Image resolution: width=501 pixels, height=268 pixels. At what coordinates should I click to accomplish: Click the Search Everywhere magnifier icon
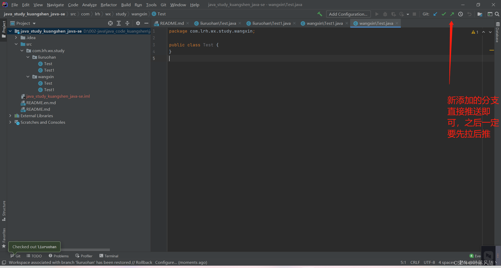coord(497,14)
